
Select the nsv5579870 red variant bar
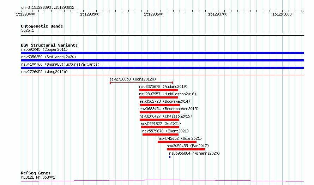click(x=161, y=135)
